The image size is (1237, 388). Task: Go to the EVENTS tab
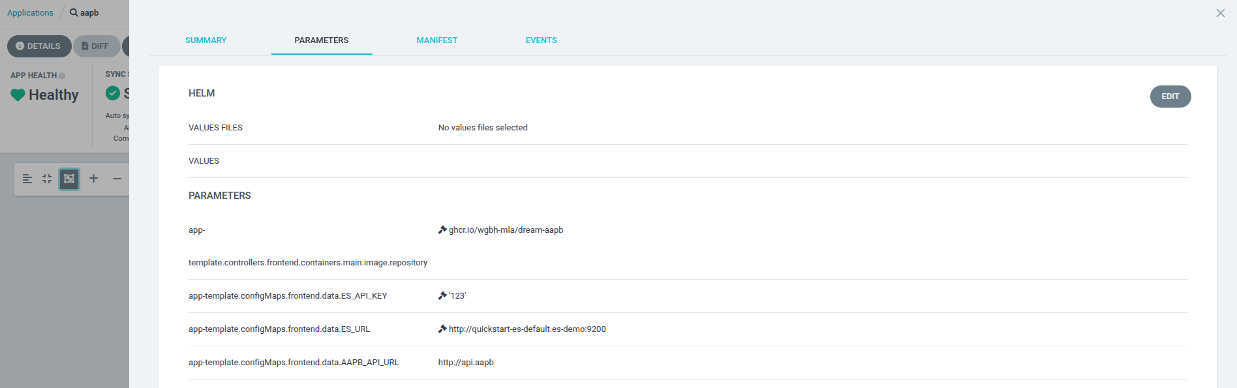[541, 40]
